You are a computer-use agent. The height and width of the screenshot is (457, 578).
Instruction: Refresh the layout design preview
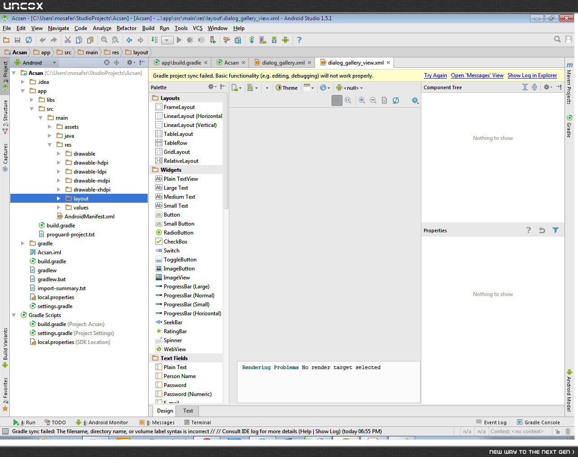[396, 100]
